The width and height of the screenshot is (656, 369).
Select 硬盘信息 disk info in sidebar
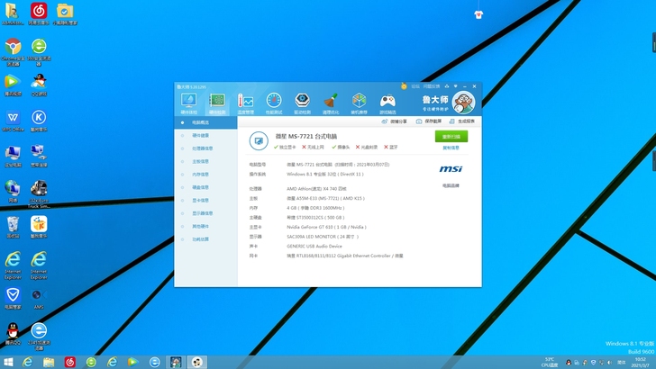pos(205,187)
